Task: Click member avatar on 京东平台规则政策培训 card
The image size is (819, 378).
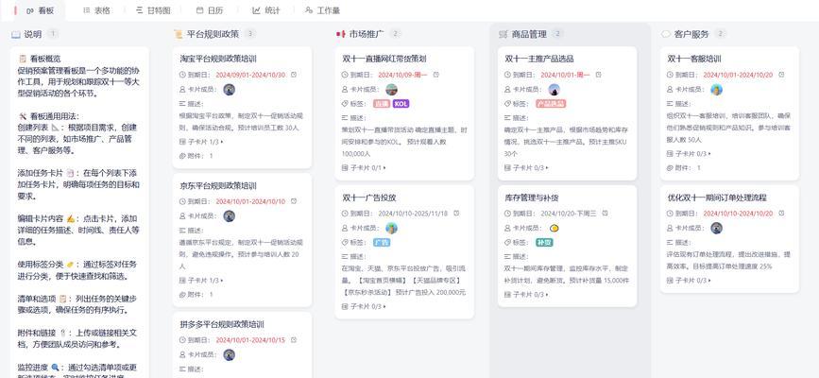Action: (x=229, y=215)
